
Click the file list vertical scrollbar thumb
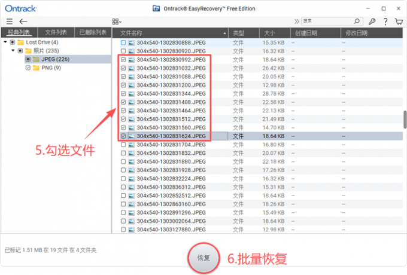pyautogui.click(x=405, y=120)
